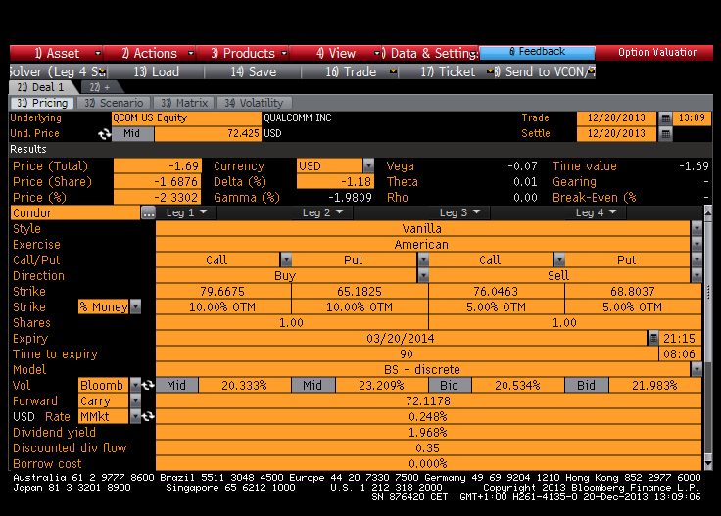Image resolution: width=721 pixels, height=516 pixels.
Task: Refresh the Vol Bloomberg source
Action: (148, 385)
